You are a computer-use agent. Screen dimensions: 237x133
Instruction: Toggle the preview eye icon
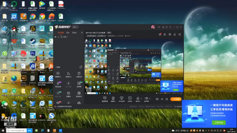(162, 99)
